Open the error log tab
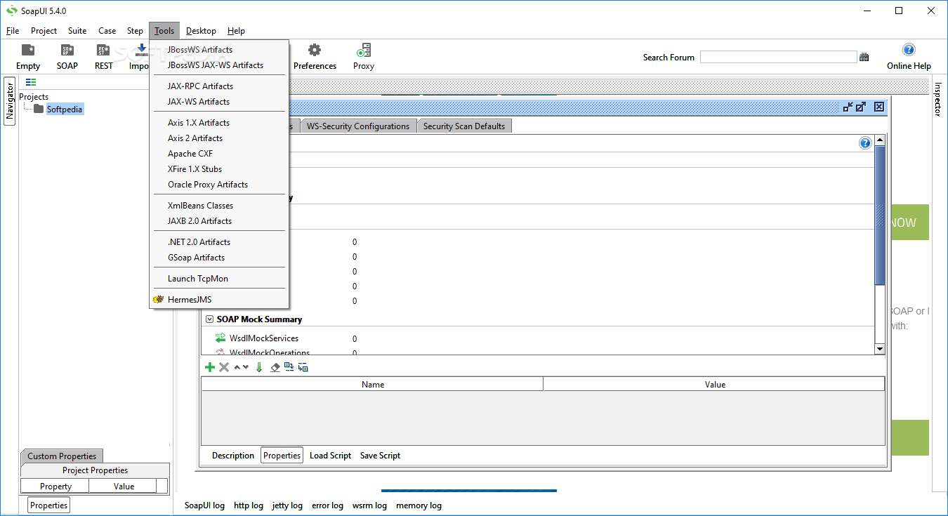948x516 pixels. (327, 505)
